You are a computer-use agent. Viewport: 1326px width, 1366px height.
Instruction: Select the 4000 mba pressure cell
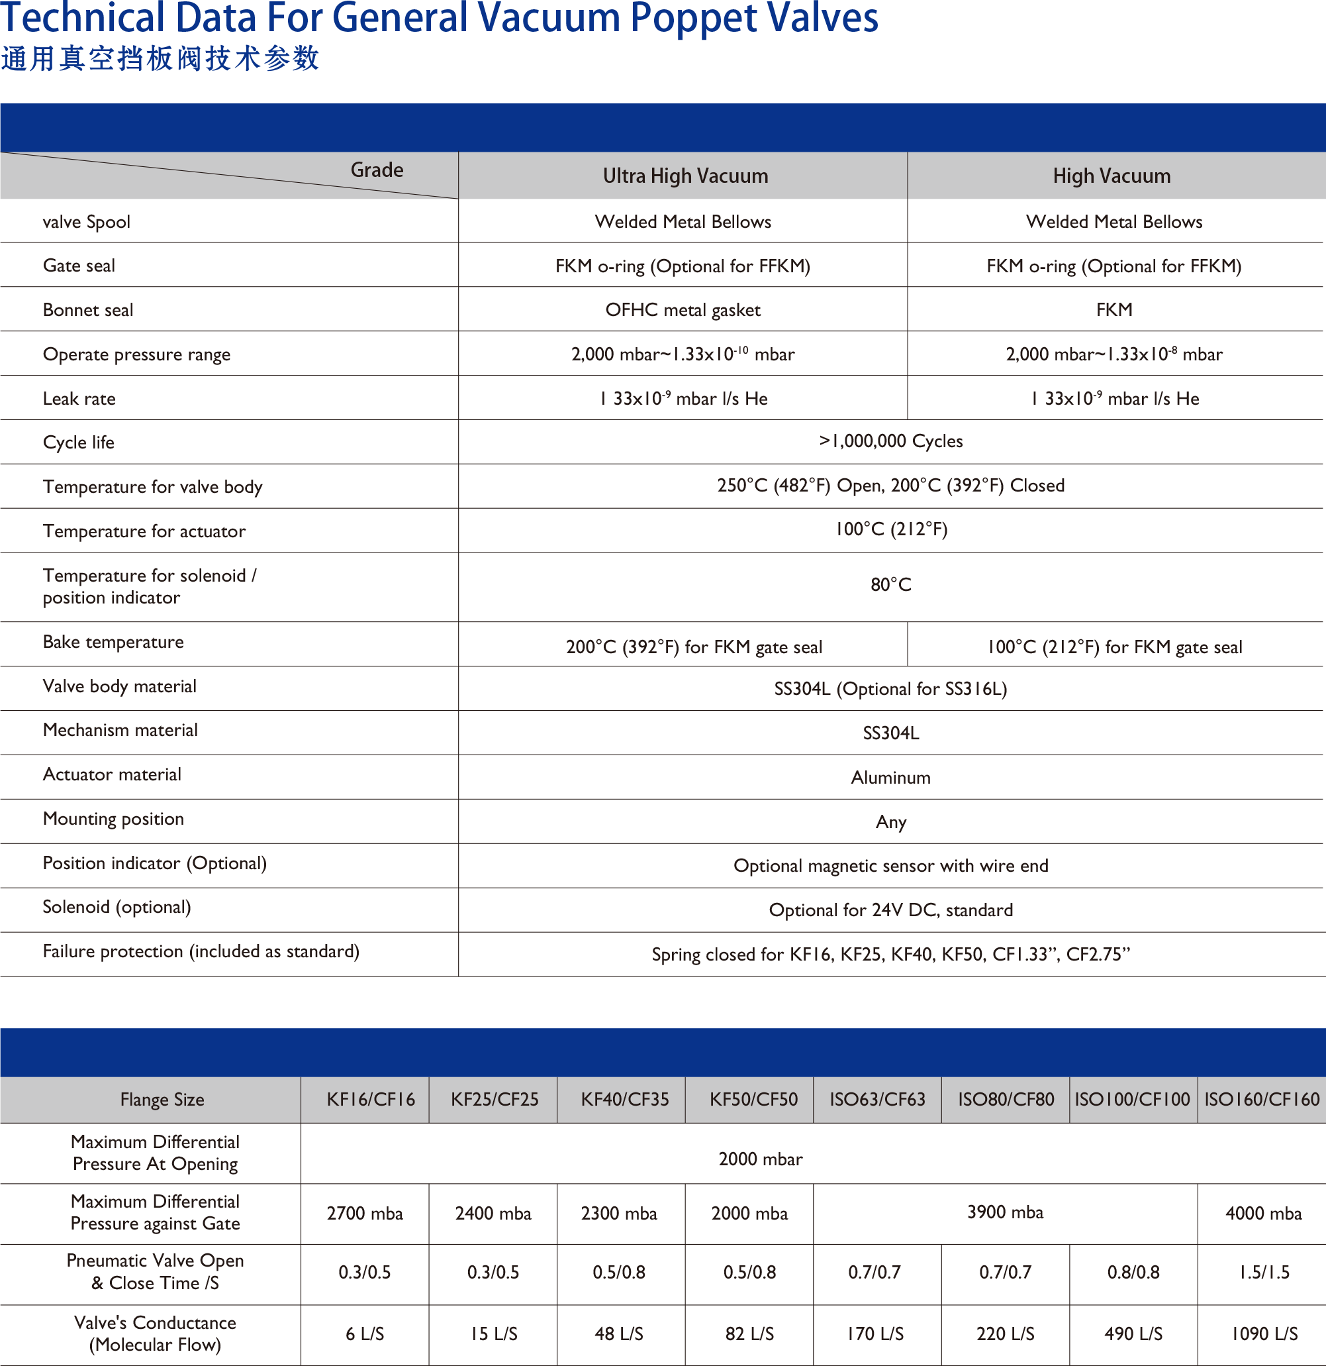(1262, 1214)
